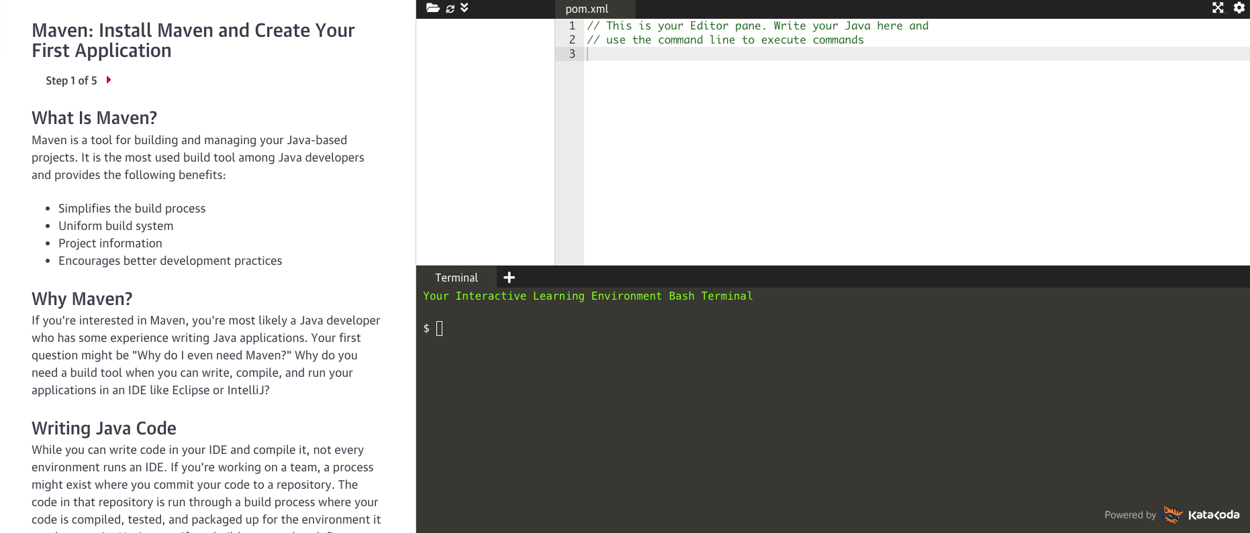The image size is (1250, 533).
Task: Click the refresh files icon
Action: point(450,9)
